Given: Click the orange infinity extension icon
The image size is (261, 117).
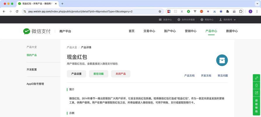Looking at the screenshot, I should click(x=202, y=11).
